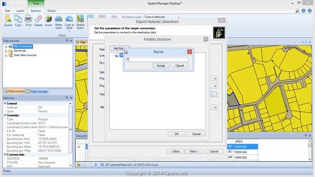
Task: Click the Tools contextual tab header
Action: point(36,3)
